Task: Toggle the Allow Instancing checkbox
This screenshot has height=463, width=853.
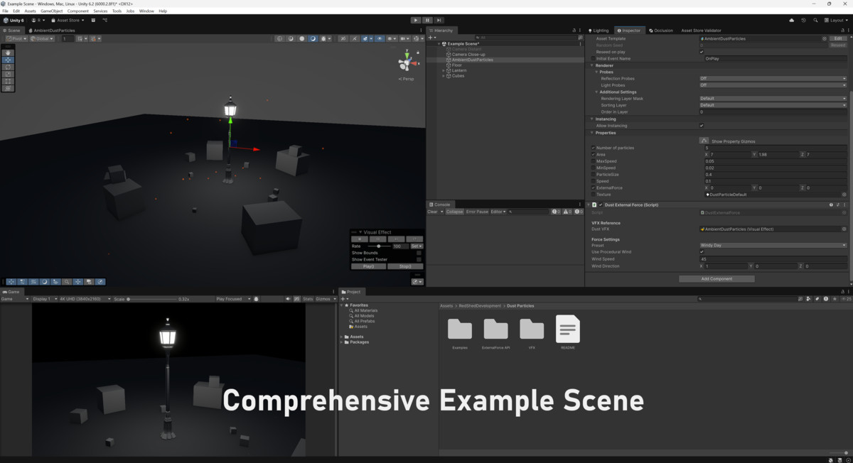Action: click(x=702, y=125)
